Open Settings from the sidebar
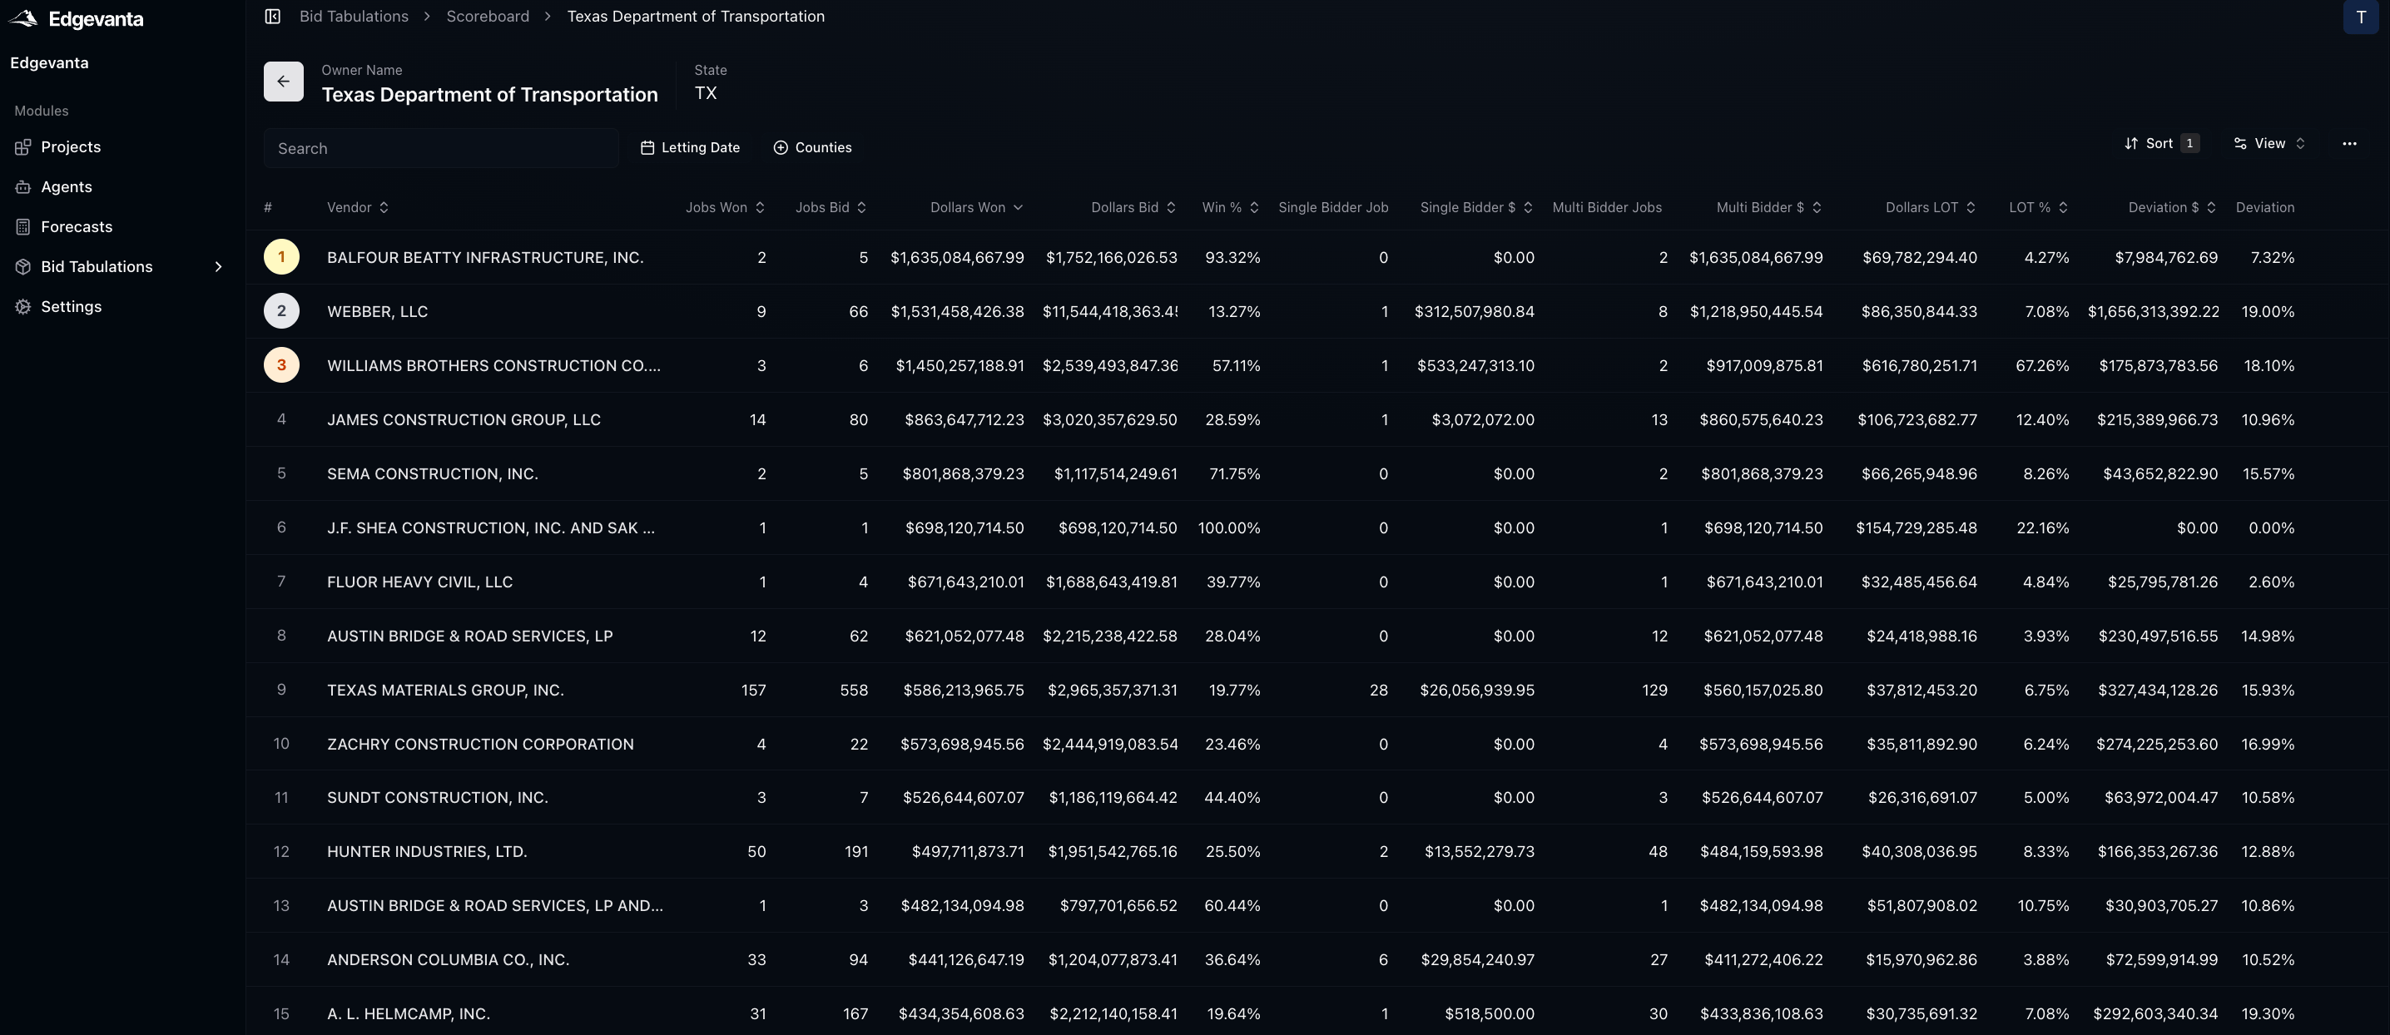This screenshot has height=1035, width=2390. point(71,306)
